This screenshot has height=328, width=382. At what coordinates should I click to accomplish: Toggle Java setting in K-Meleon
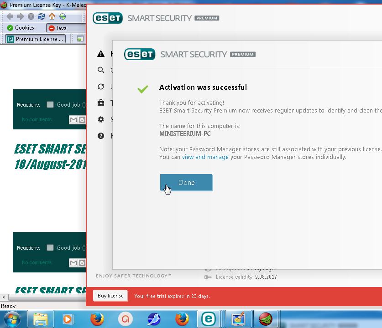tap(66, 28)
